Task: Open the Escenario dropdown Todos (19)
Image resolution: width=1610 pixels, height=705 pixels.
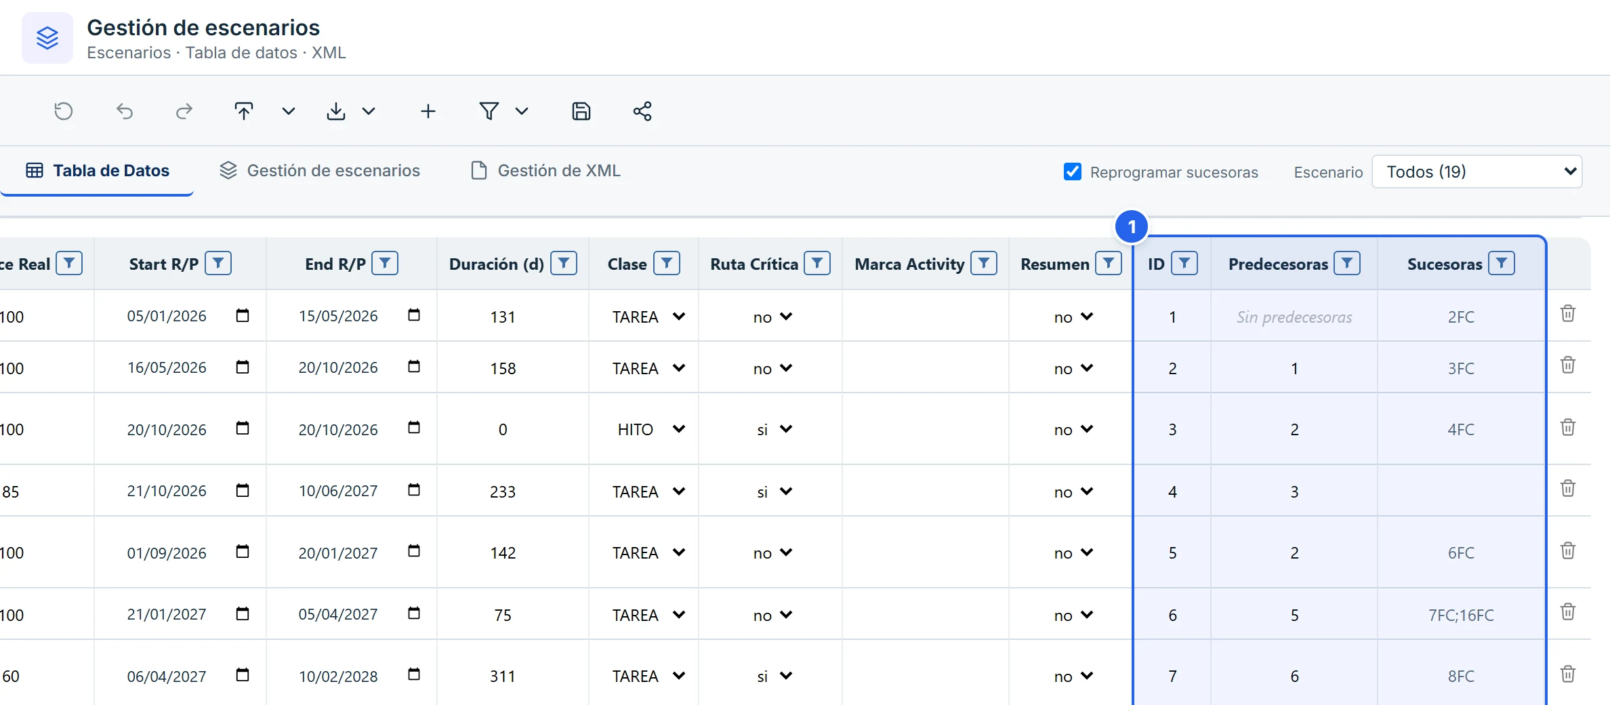Action: pyautogui.click(x=1477, y=172)
